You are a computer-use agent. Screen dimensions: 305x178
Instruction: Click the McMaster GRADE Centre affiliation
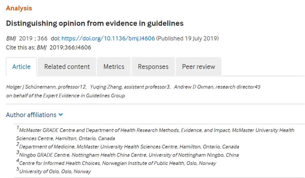155,134
